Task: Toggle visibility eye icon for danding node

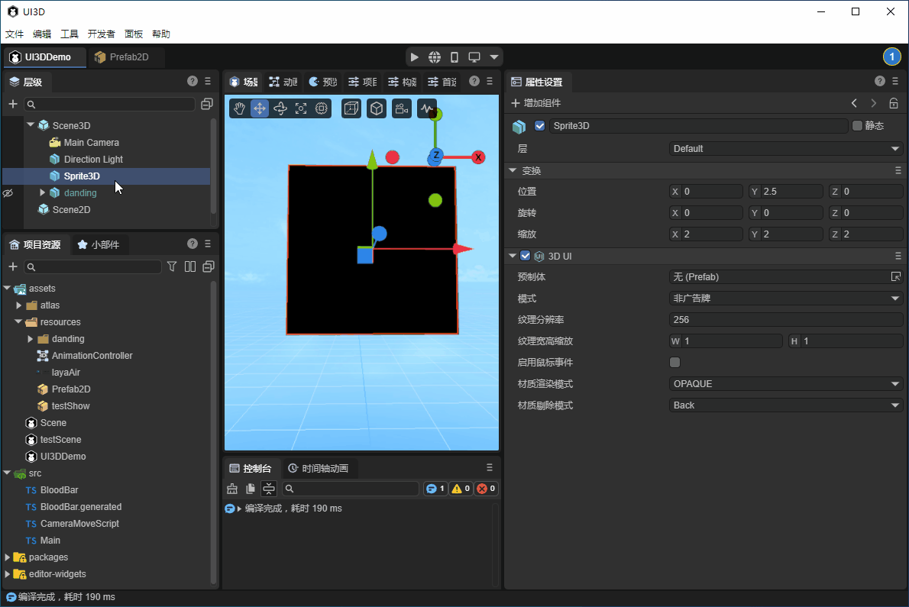Action: click(x=8, y=193)
